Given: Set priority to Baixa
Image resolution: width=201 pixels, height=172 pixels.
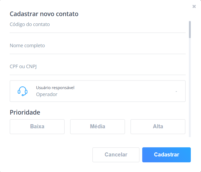Looking at the screenshot, I should tap(37, 127).
